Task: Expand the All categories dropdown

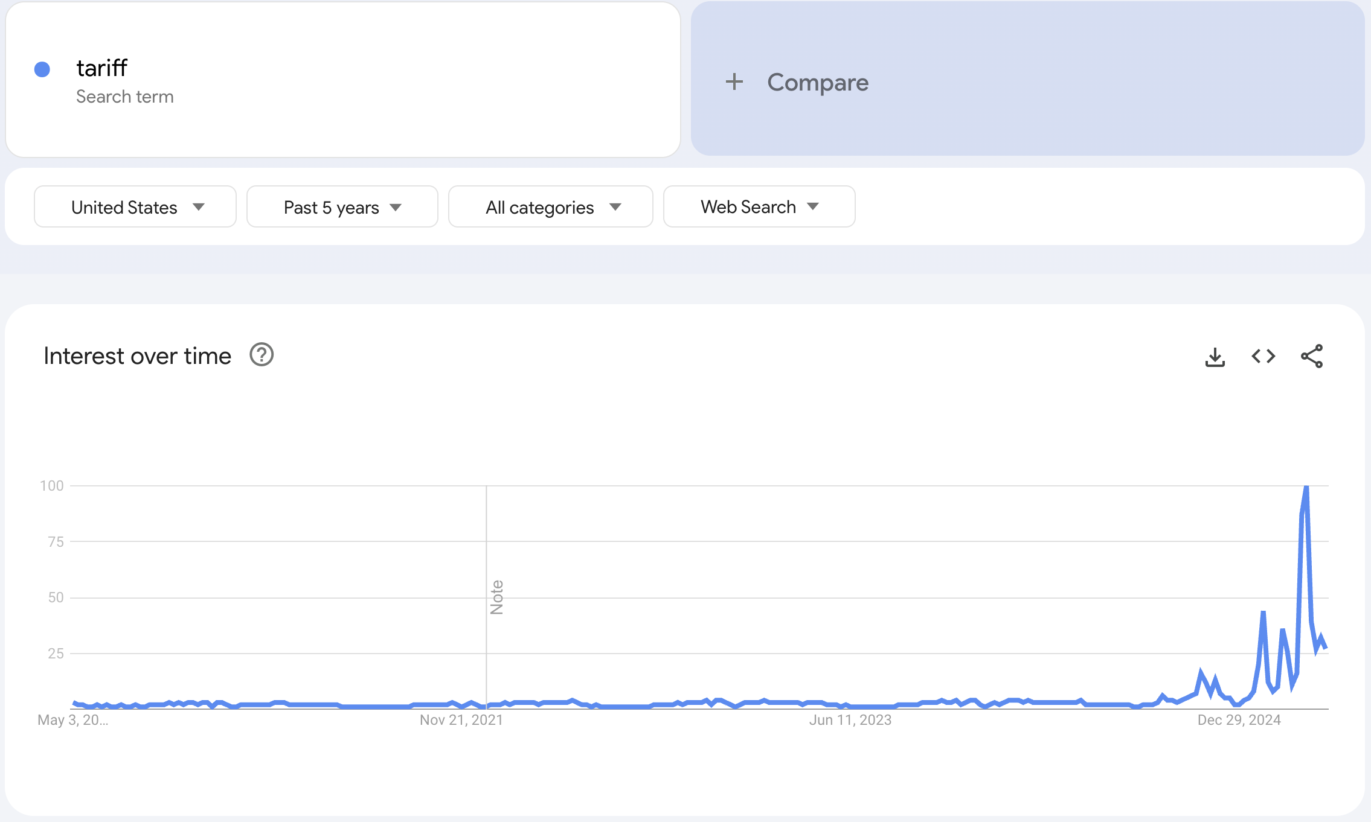Action: click(x=550, y=207)
